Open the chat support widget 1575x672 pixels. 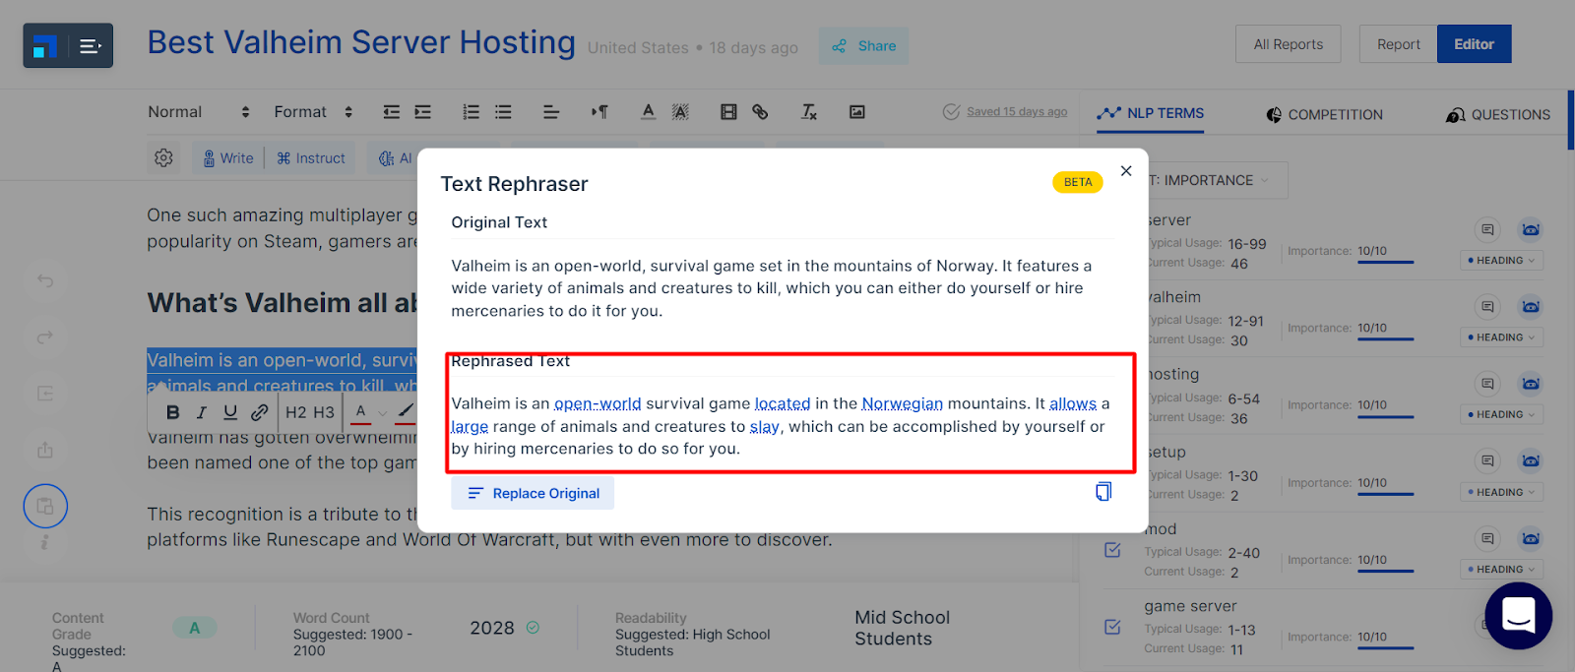pos(1518,616)
